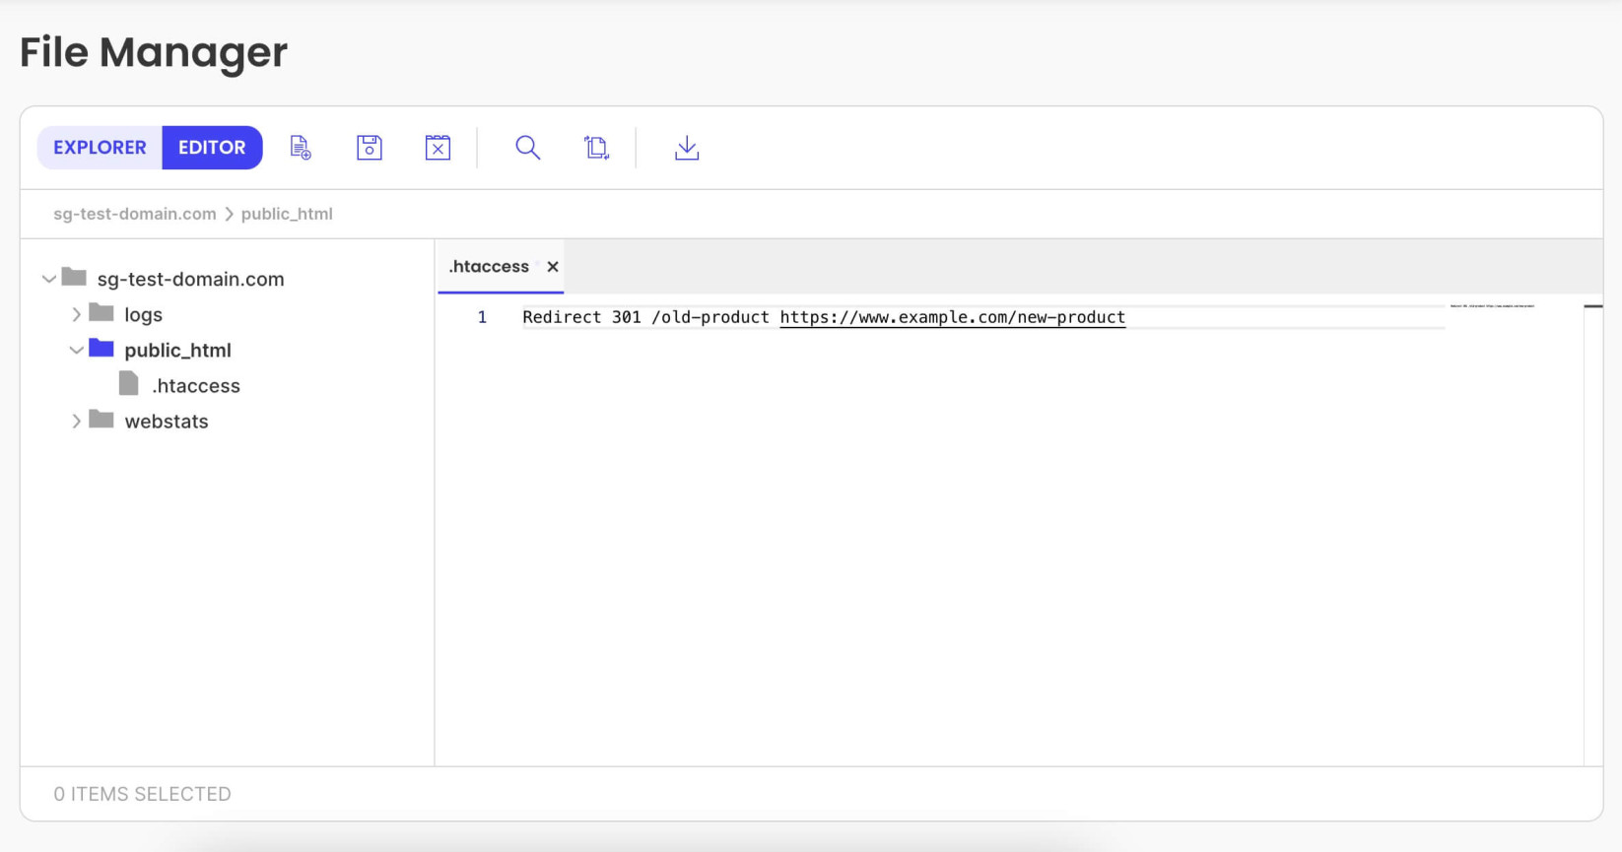1622x852 pixels.
Task: Close the .htaccess tab
Action: [553, 267]
